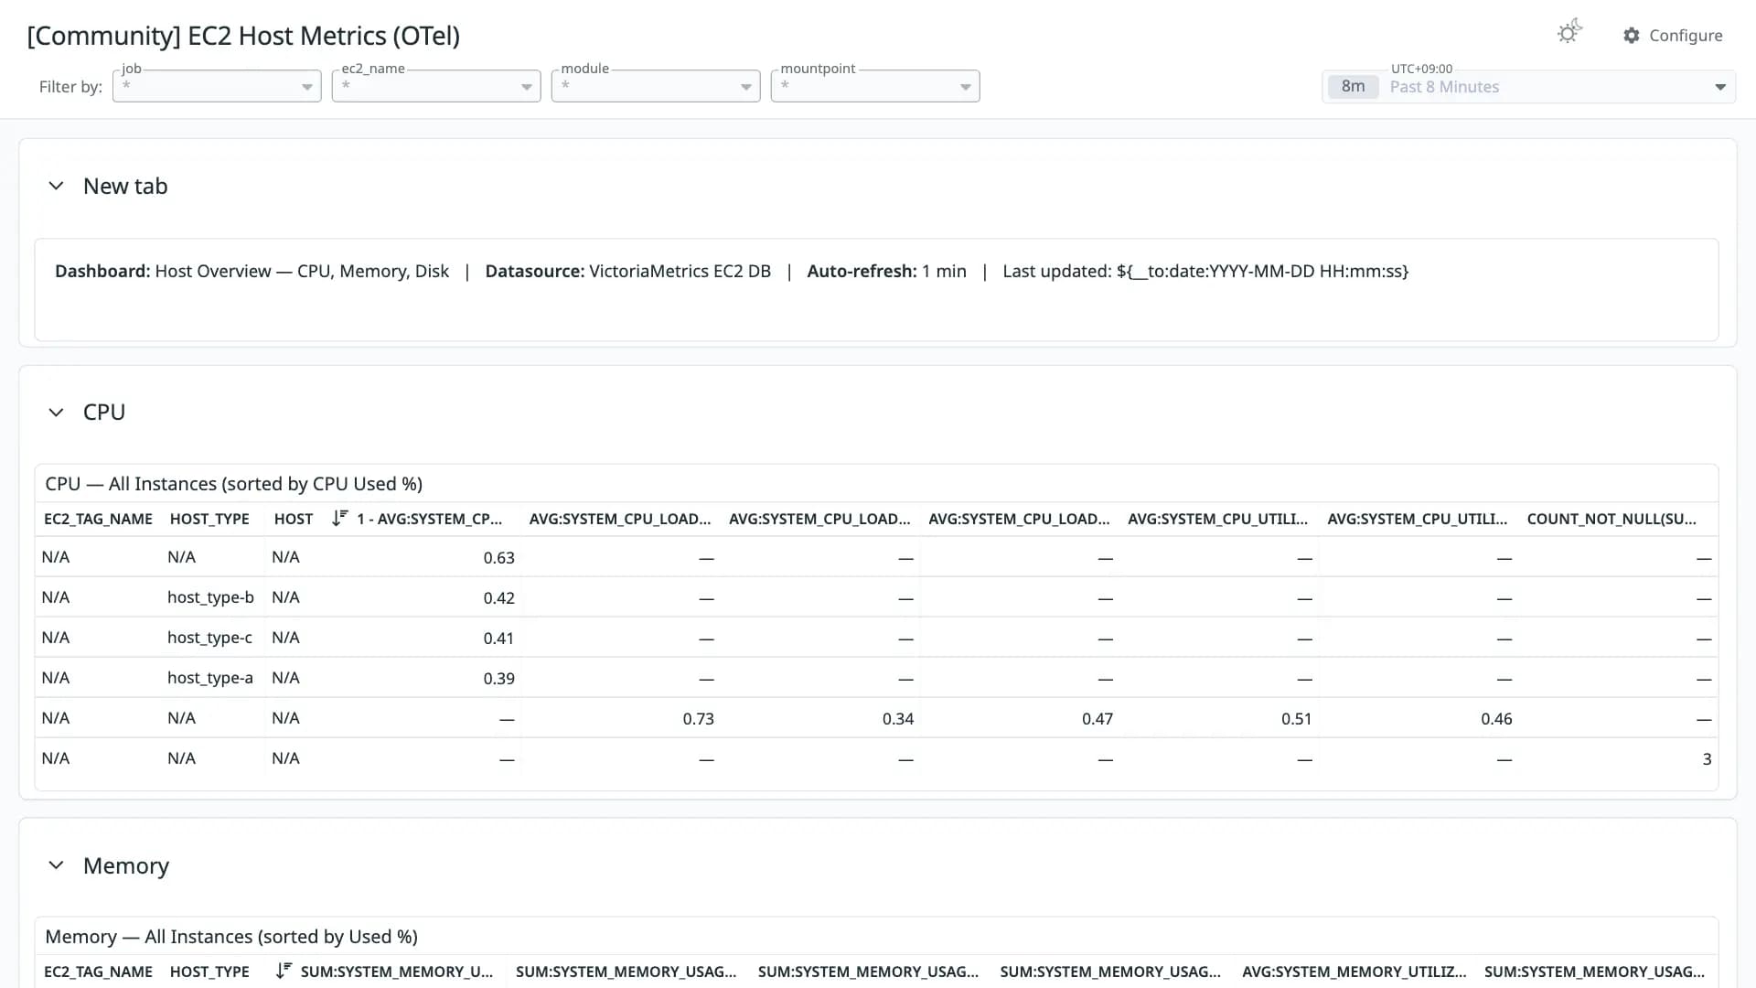
Task: Click the 0.51 utilization value
Action: (1296, 719)
